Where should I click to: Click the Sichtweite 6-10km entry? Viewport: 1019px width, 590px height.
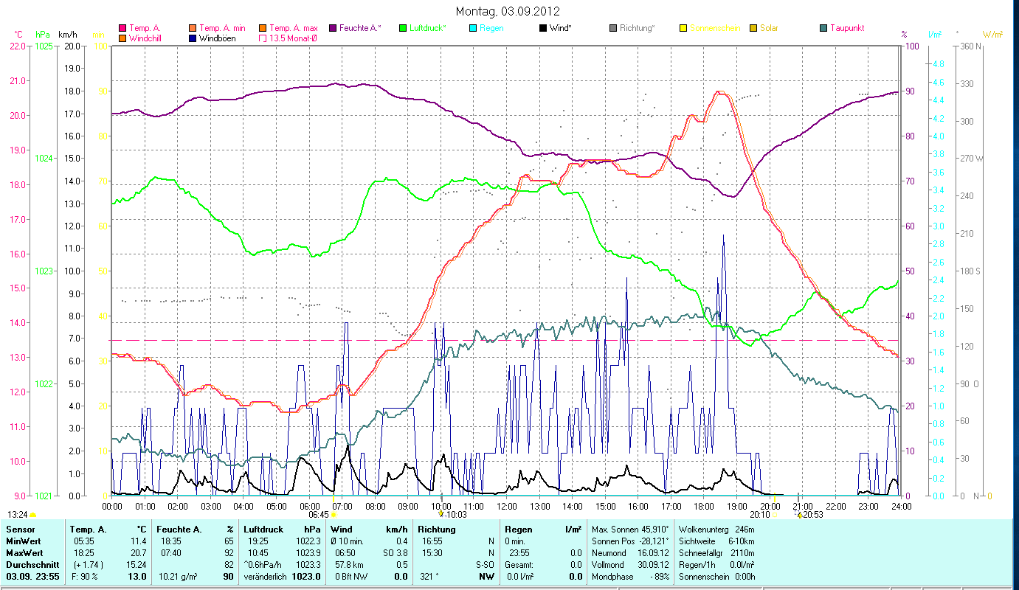tap(716, 541)
